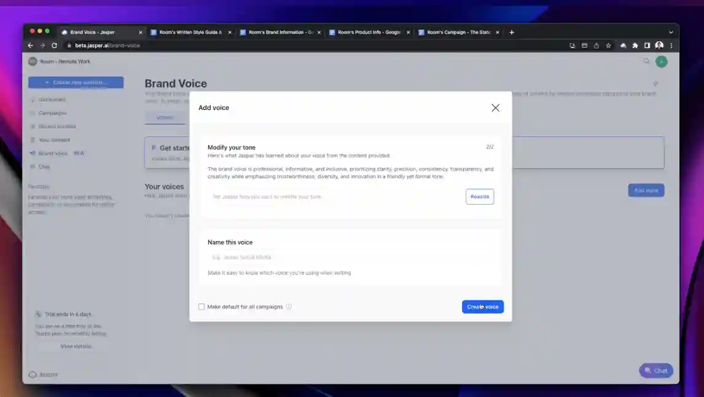Focus the Name this voice field
The width and height of the screenshot is (704, 397).
350,257
